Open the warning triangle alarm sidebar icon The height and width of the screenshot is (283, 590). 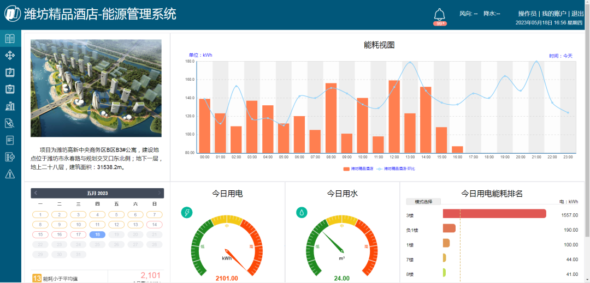tap(10, 174)
